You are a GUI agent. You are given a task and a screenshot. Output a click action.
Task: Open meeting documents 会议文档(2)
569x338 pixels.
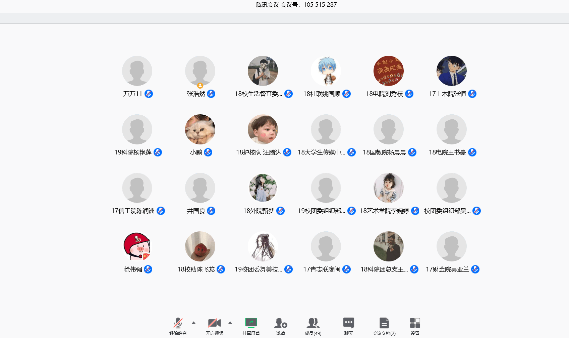click(x=384, y=323)
